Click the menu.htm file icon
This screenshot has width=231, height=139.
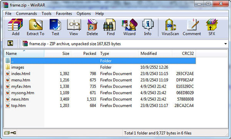[8, 80]
